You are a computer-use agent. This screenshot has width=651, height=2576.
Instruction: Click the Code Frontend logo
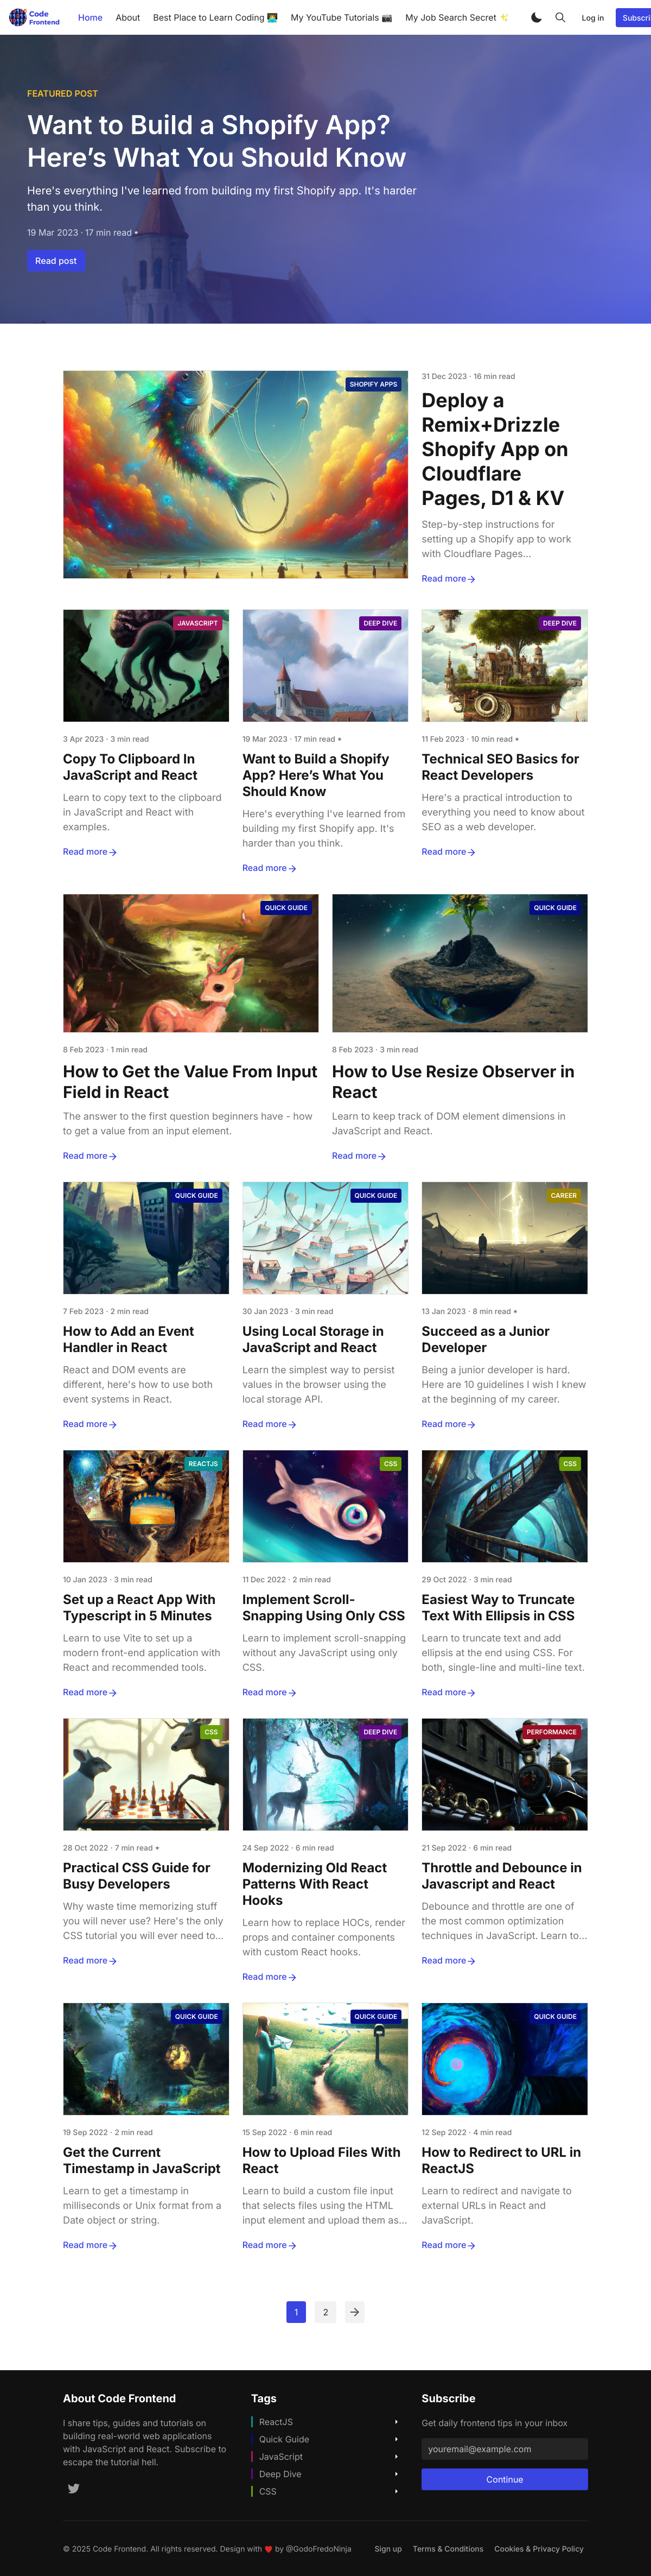click(x=35, y=17)
